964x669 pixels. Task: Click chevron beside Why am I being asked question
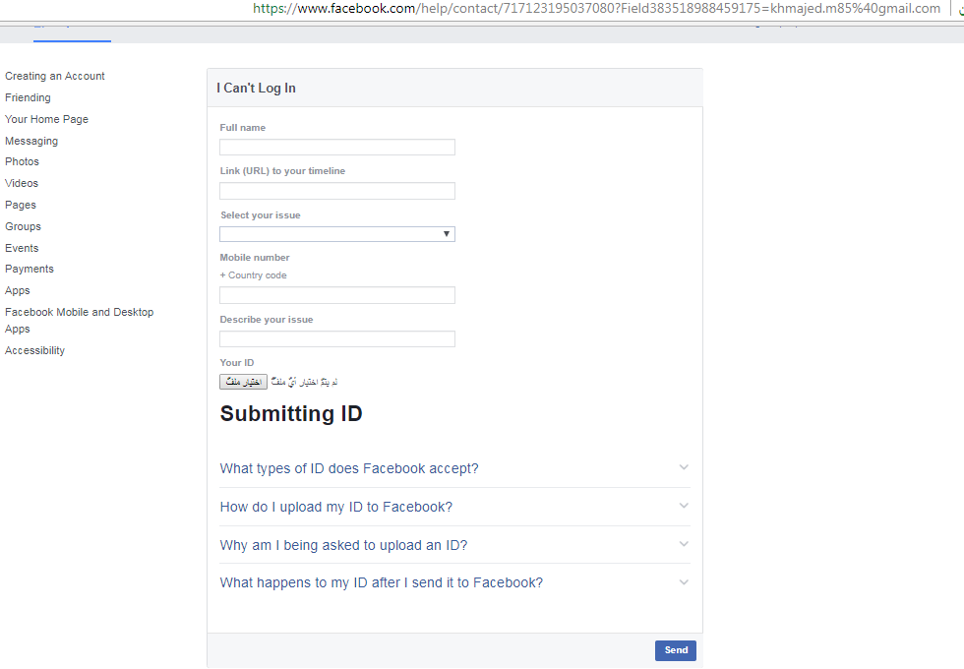pyautogui.click(x=684, y=544)
